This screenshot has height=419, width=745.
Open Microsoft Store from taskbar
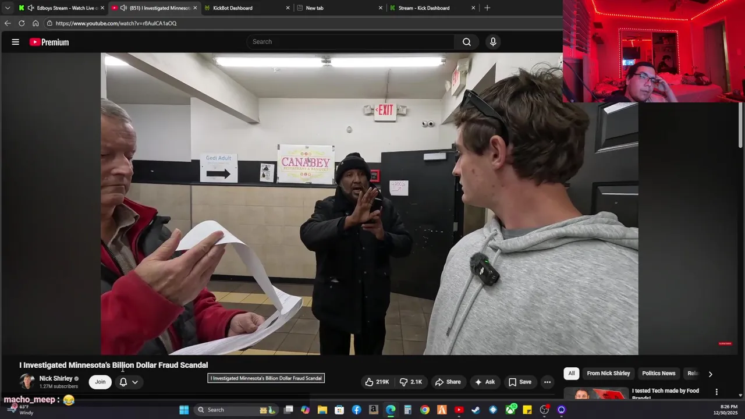point(339,410)
